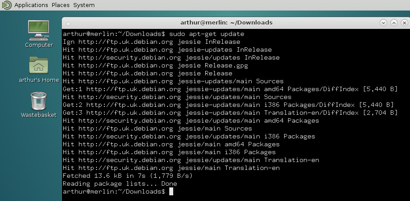Click the 'Get:2' i386 Packages/DiffIndex line
This screenshot has width=410, height=201.
228,105
